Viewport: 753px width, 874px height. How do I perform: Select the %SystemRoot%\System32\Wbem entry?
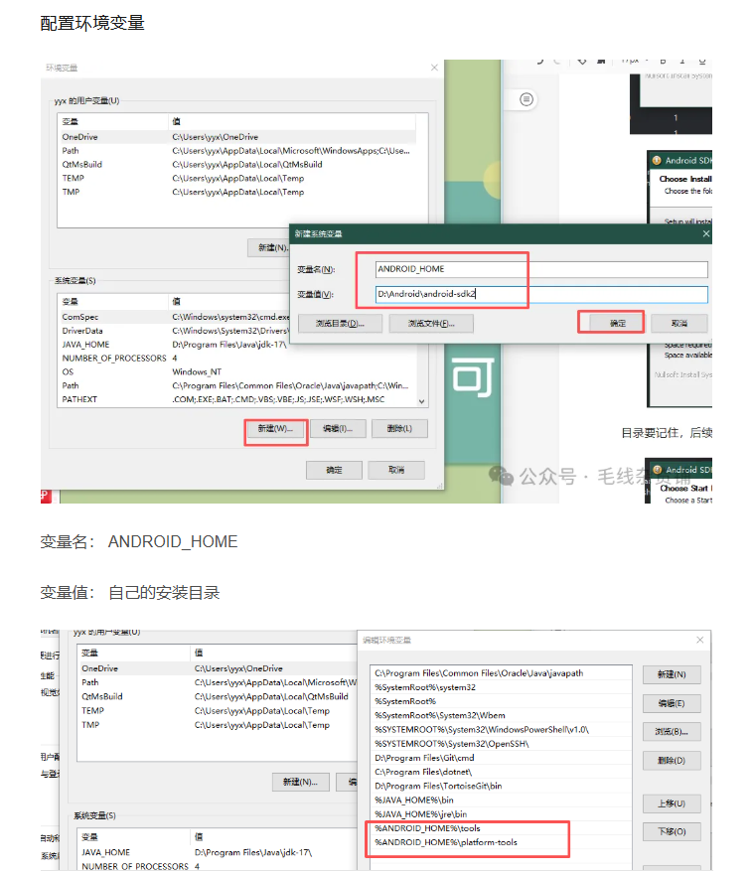click(501, 715)
